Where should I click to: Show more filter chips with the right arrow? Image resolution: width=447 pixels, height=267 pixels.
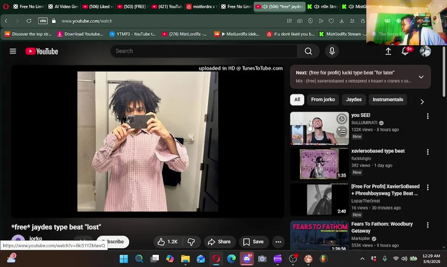click(422, 102)
